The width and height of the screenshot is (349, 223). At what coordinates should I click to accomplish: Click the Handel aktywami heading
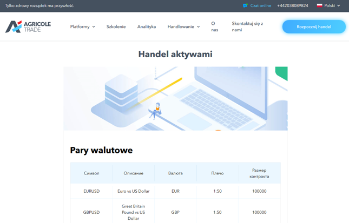(x=175, y=54)
